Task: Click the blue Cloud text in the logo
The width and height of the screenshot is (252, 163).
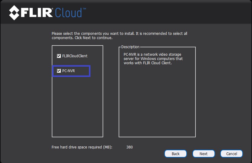Action: [68, 13]
